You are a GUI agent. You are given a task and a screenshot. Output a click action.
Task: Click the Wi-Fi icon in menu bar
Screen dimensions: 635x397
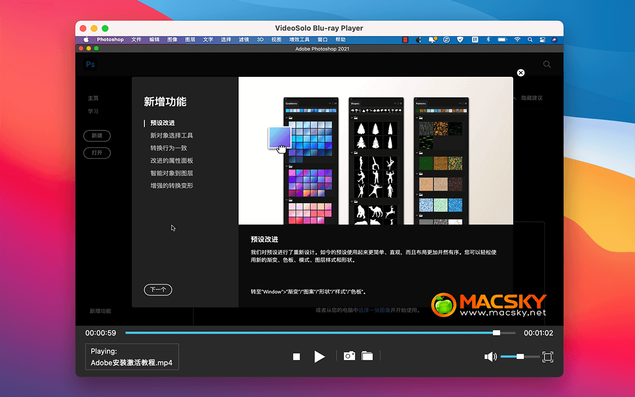click(x=517, y=40)
